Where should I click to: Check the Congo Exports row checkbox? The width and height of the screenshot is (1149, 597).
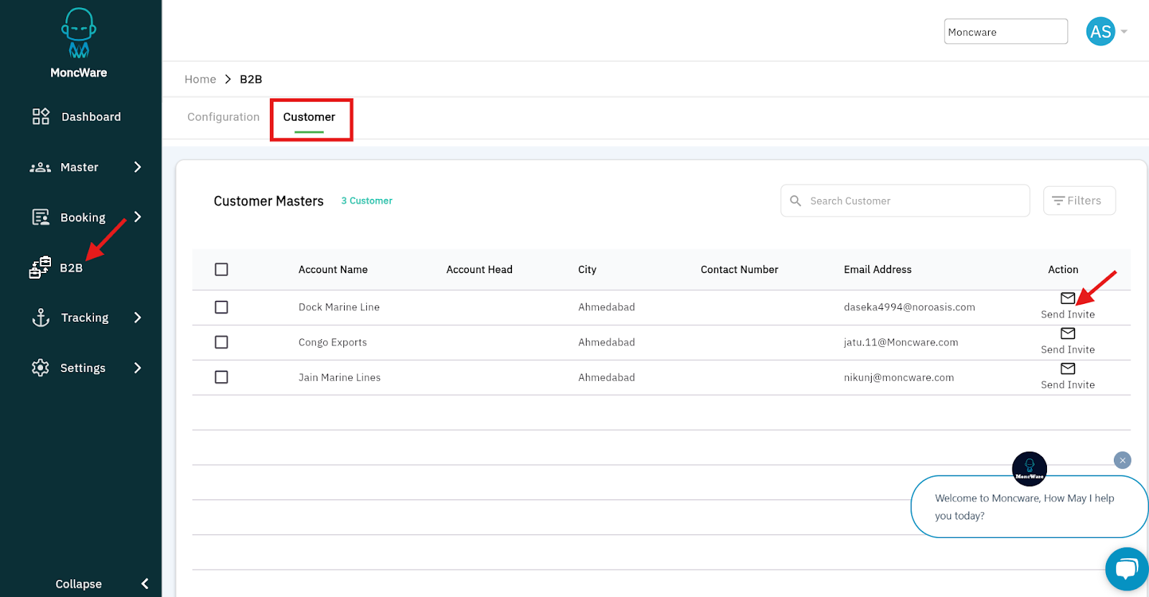221,342
